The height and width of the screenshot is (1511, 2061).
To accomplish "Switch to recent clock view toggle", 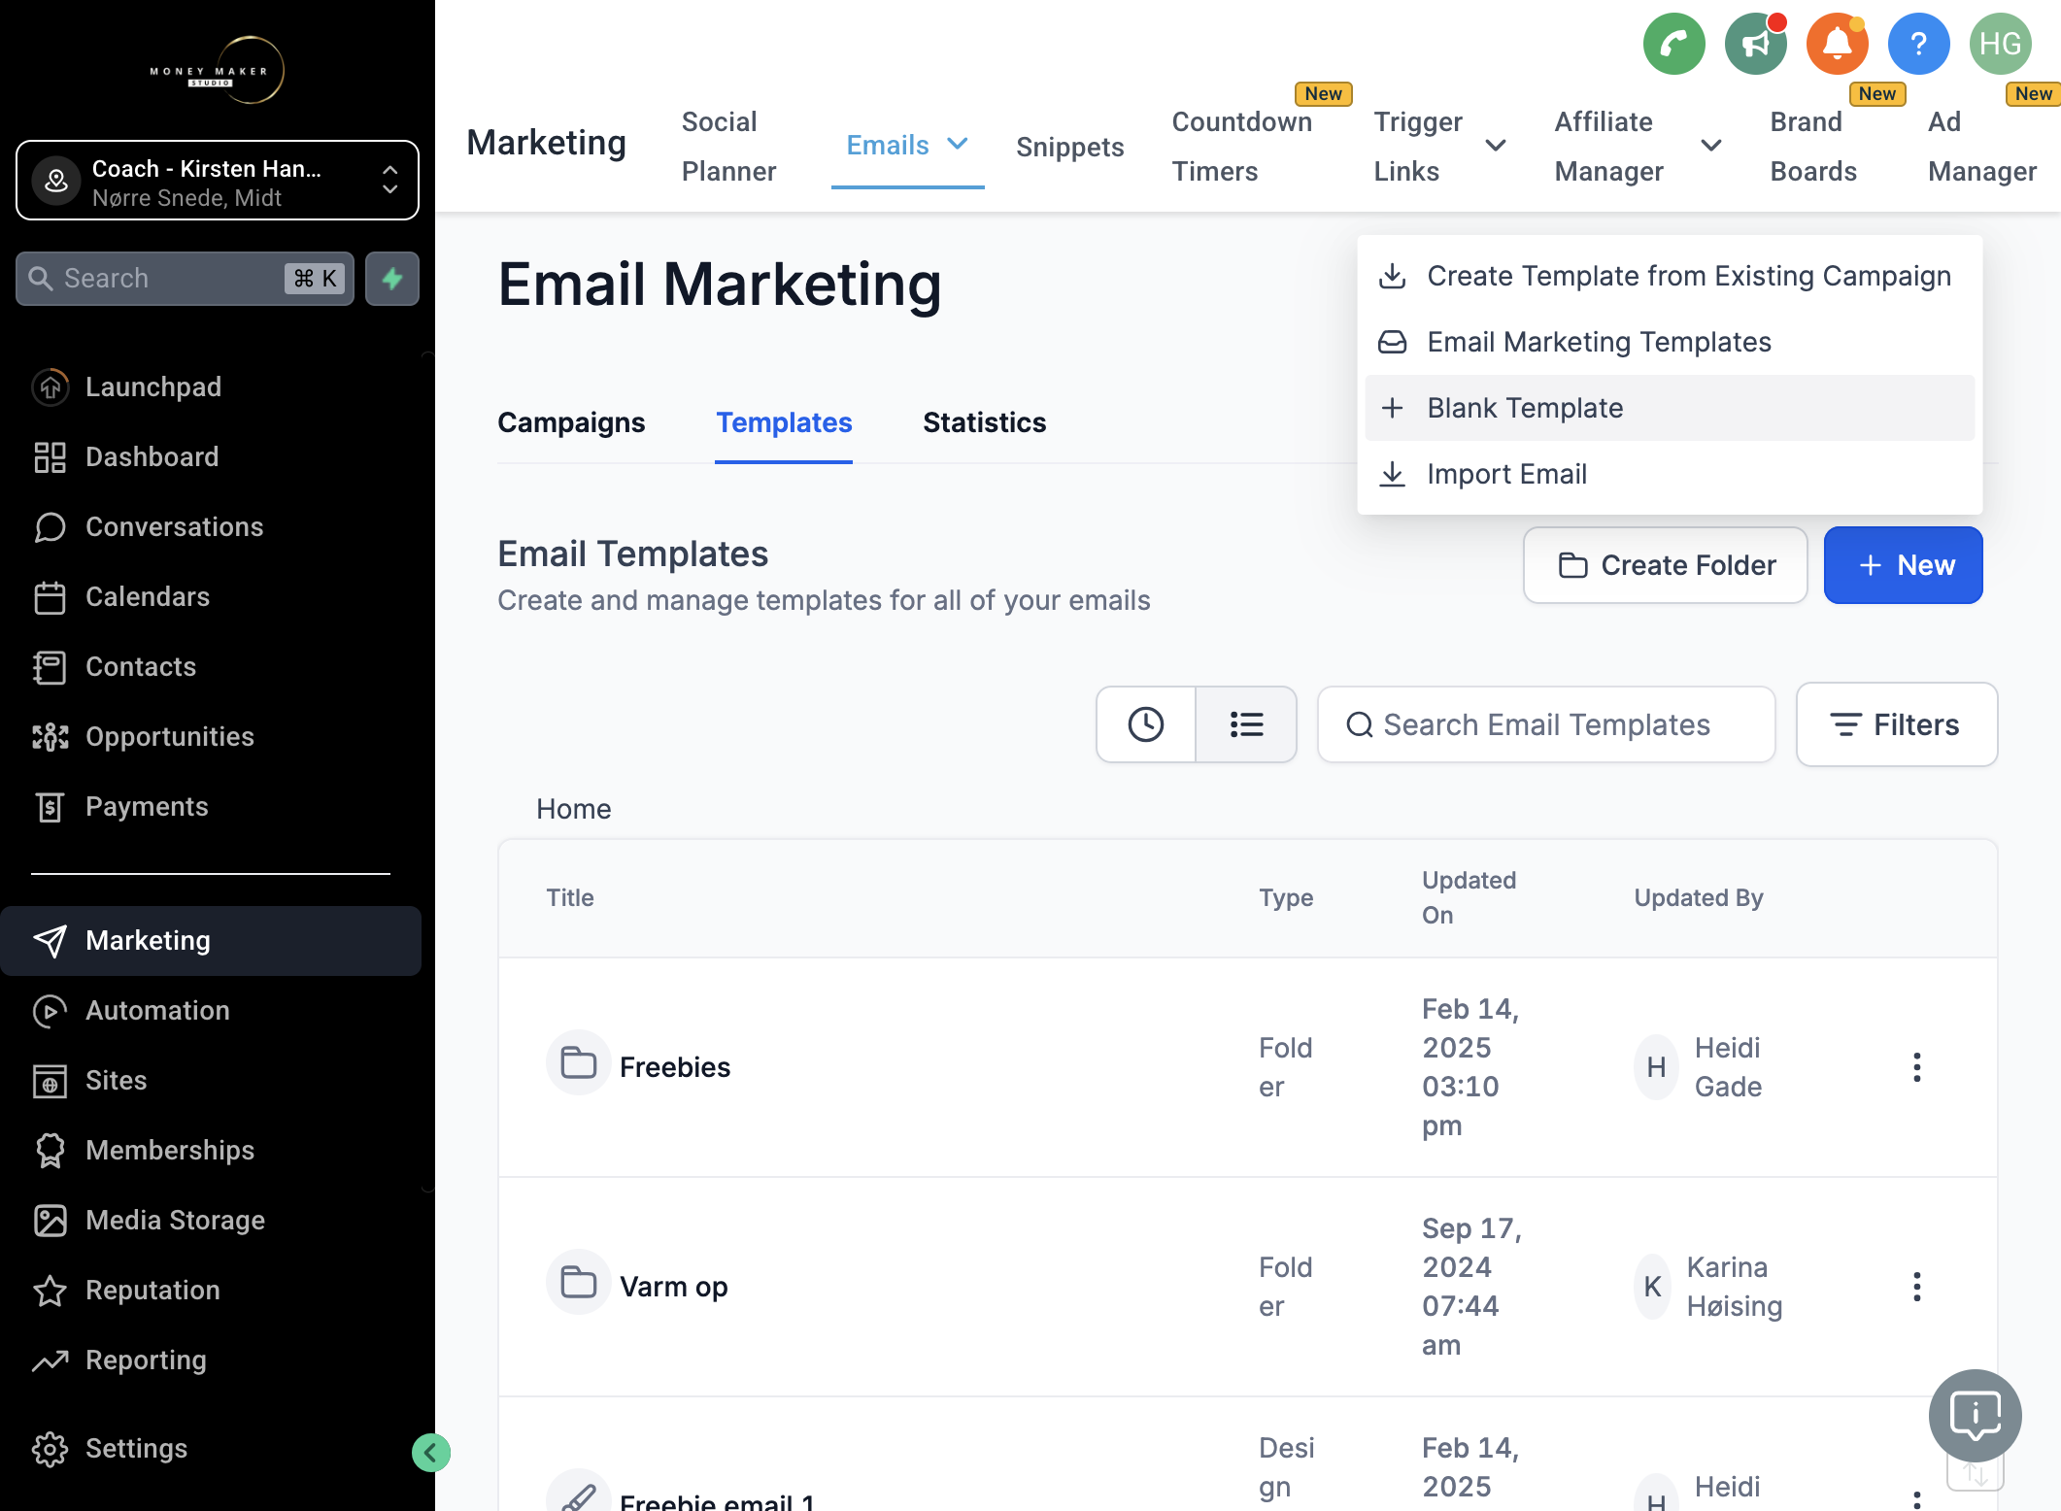I will click(x=1146, y=724).
